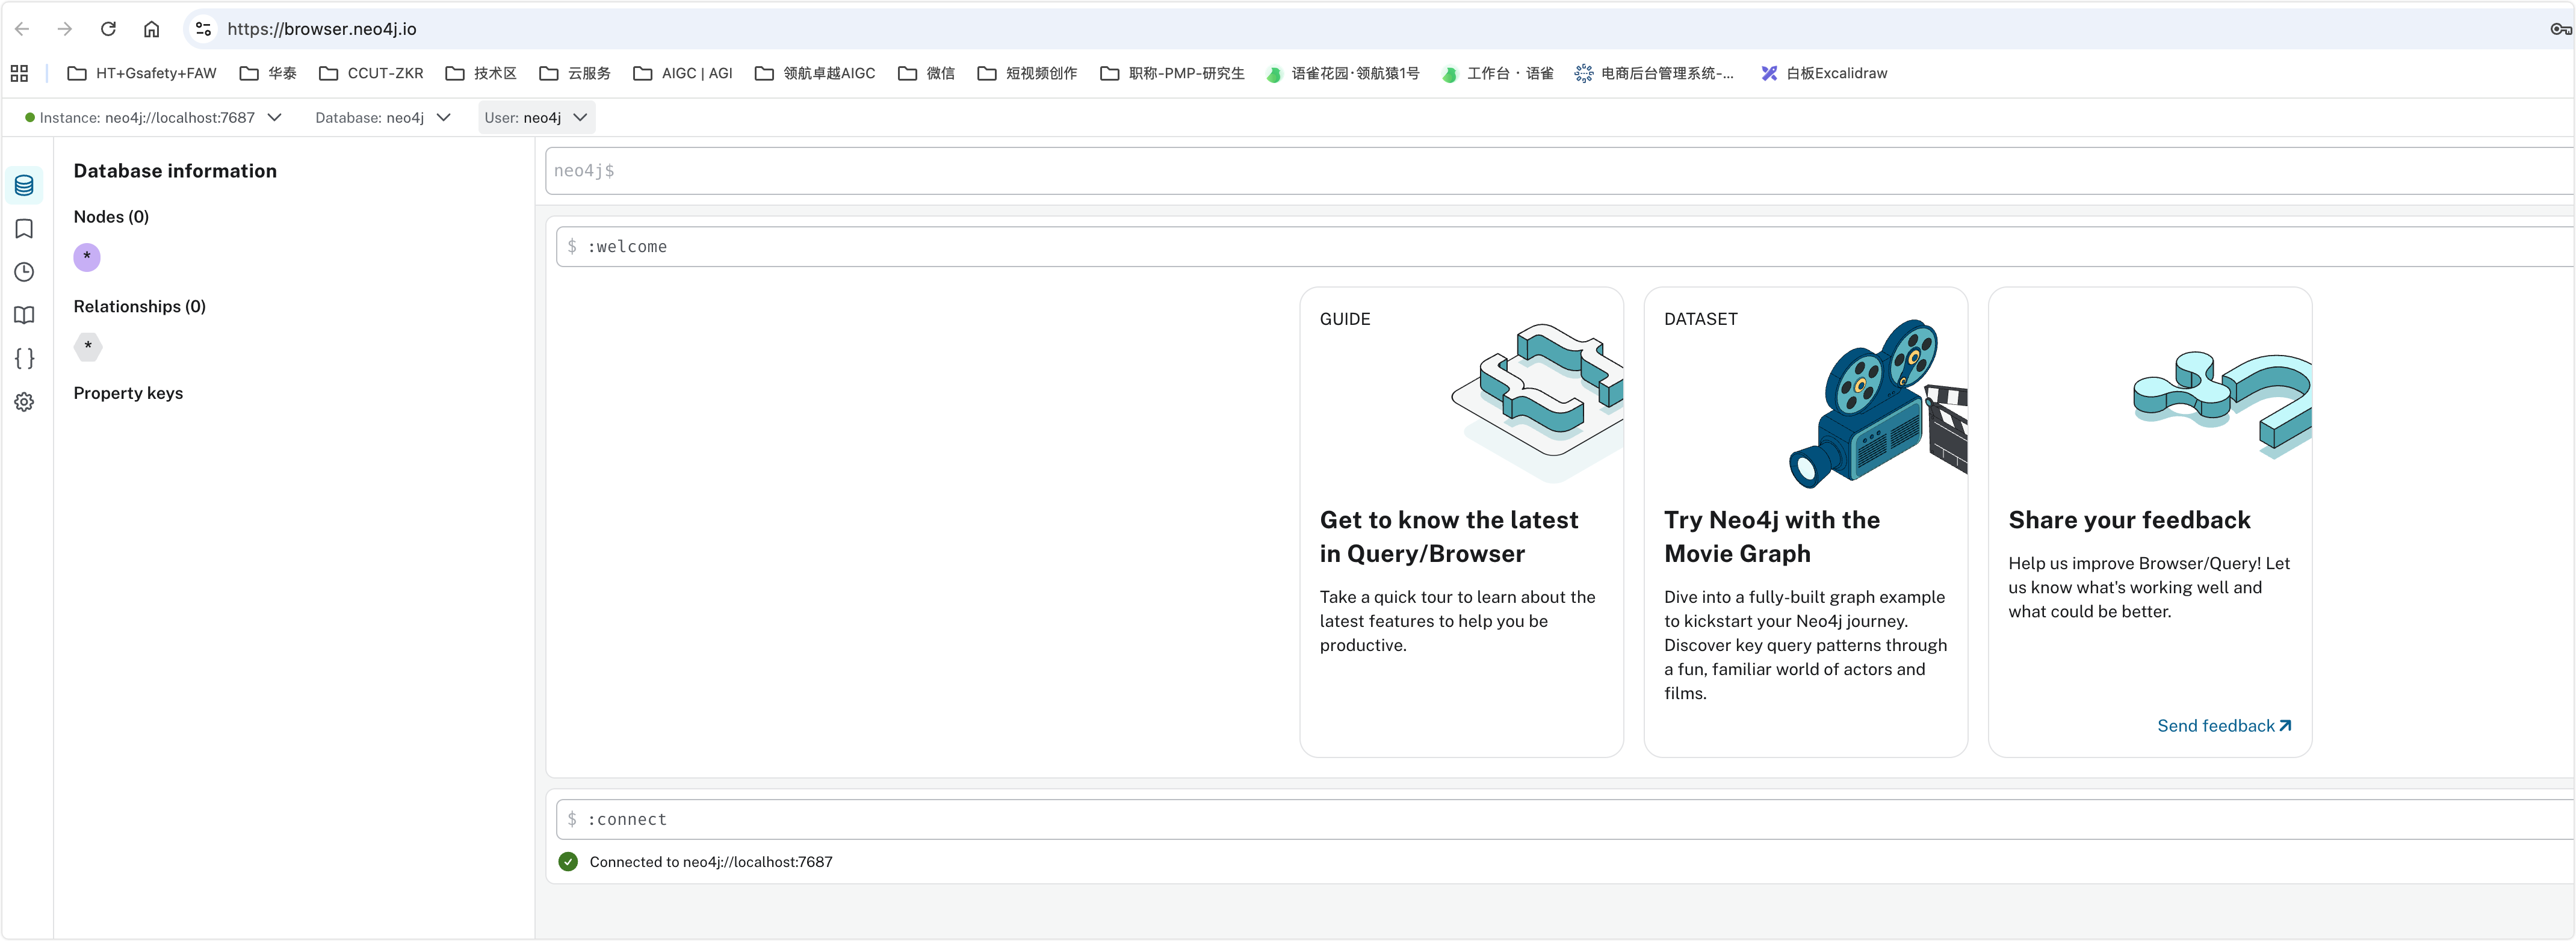Open the 职称-PMP-研究生 bookmark folder

[1172, 73]
